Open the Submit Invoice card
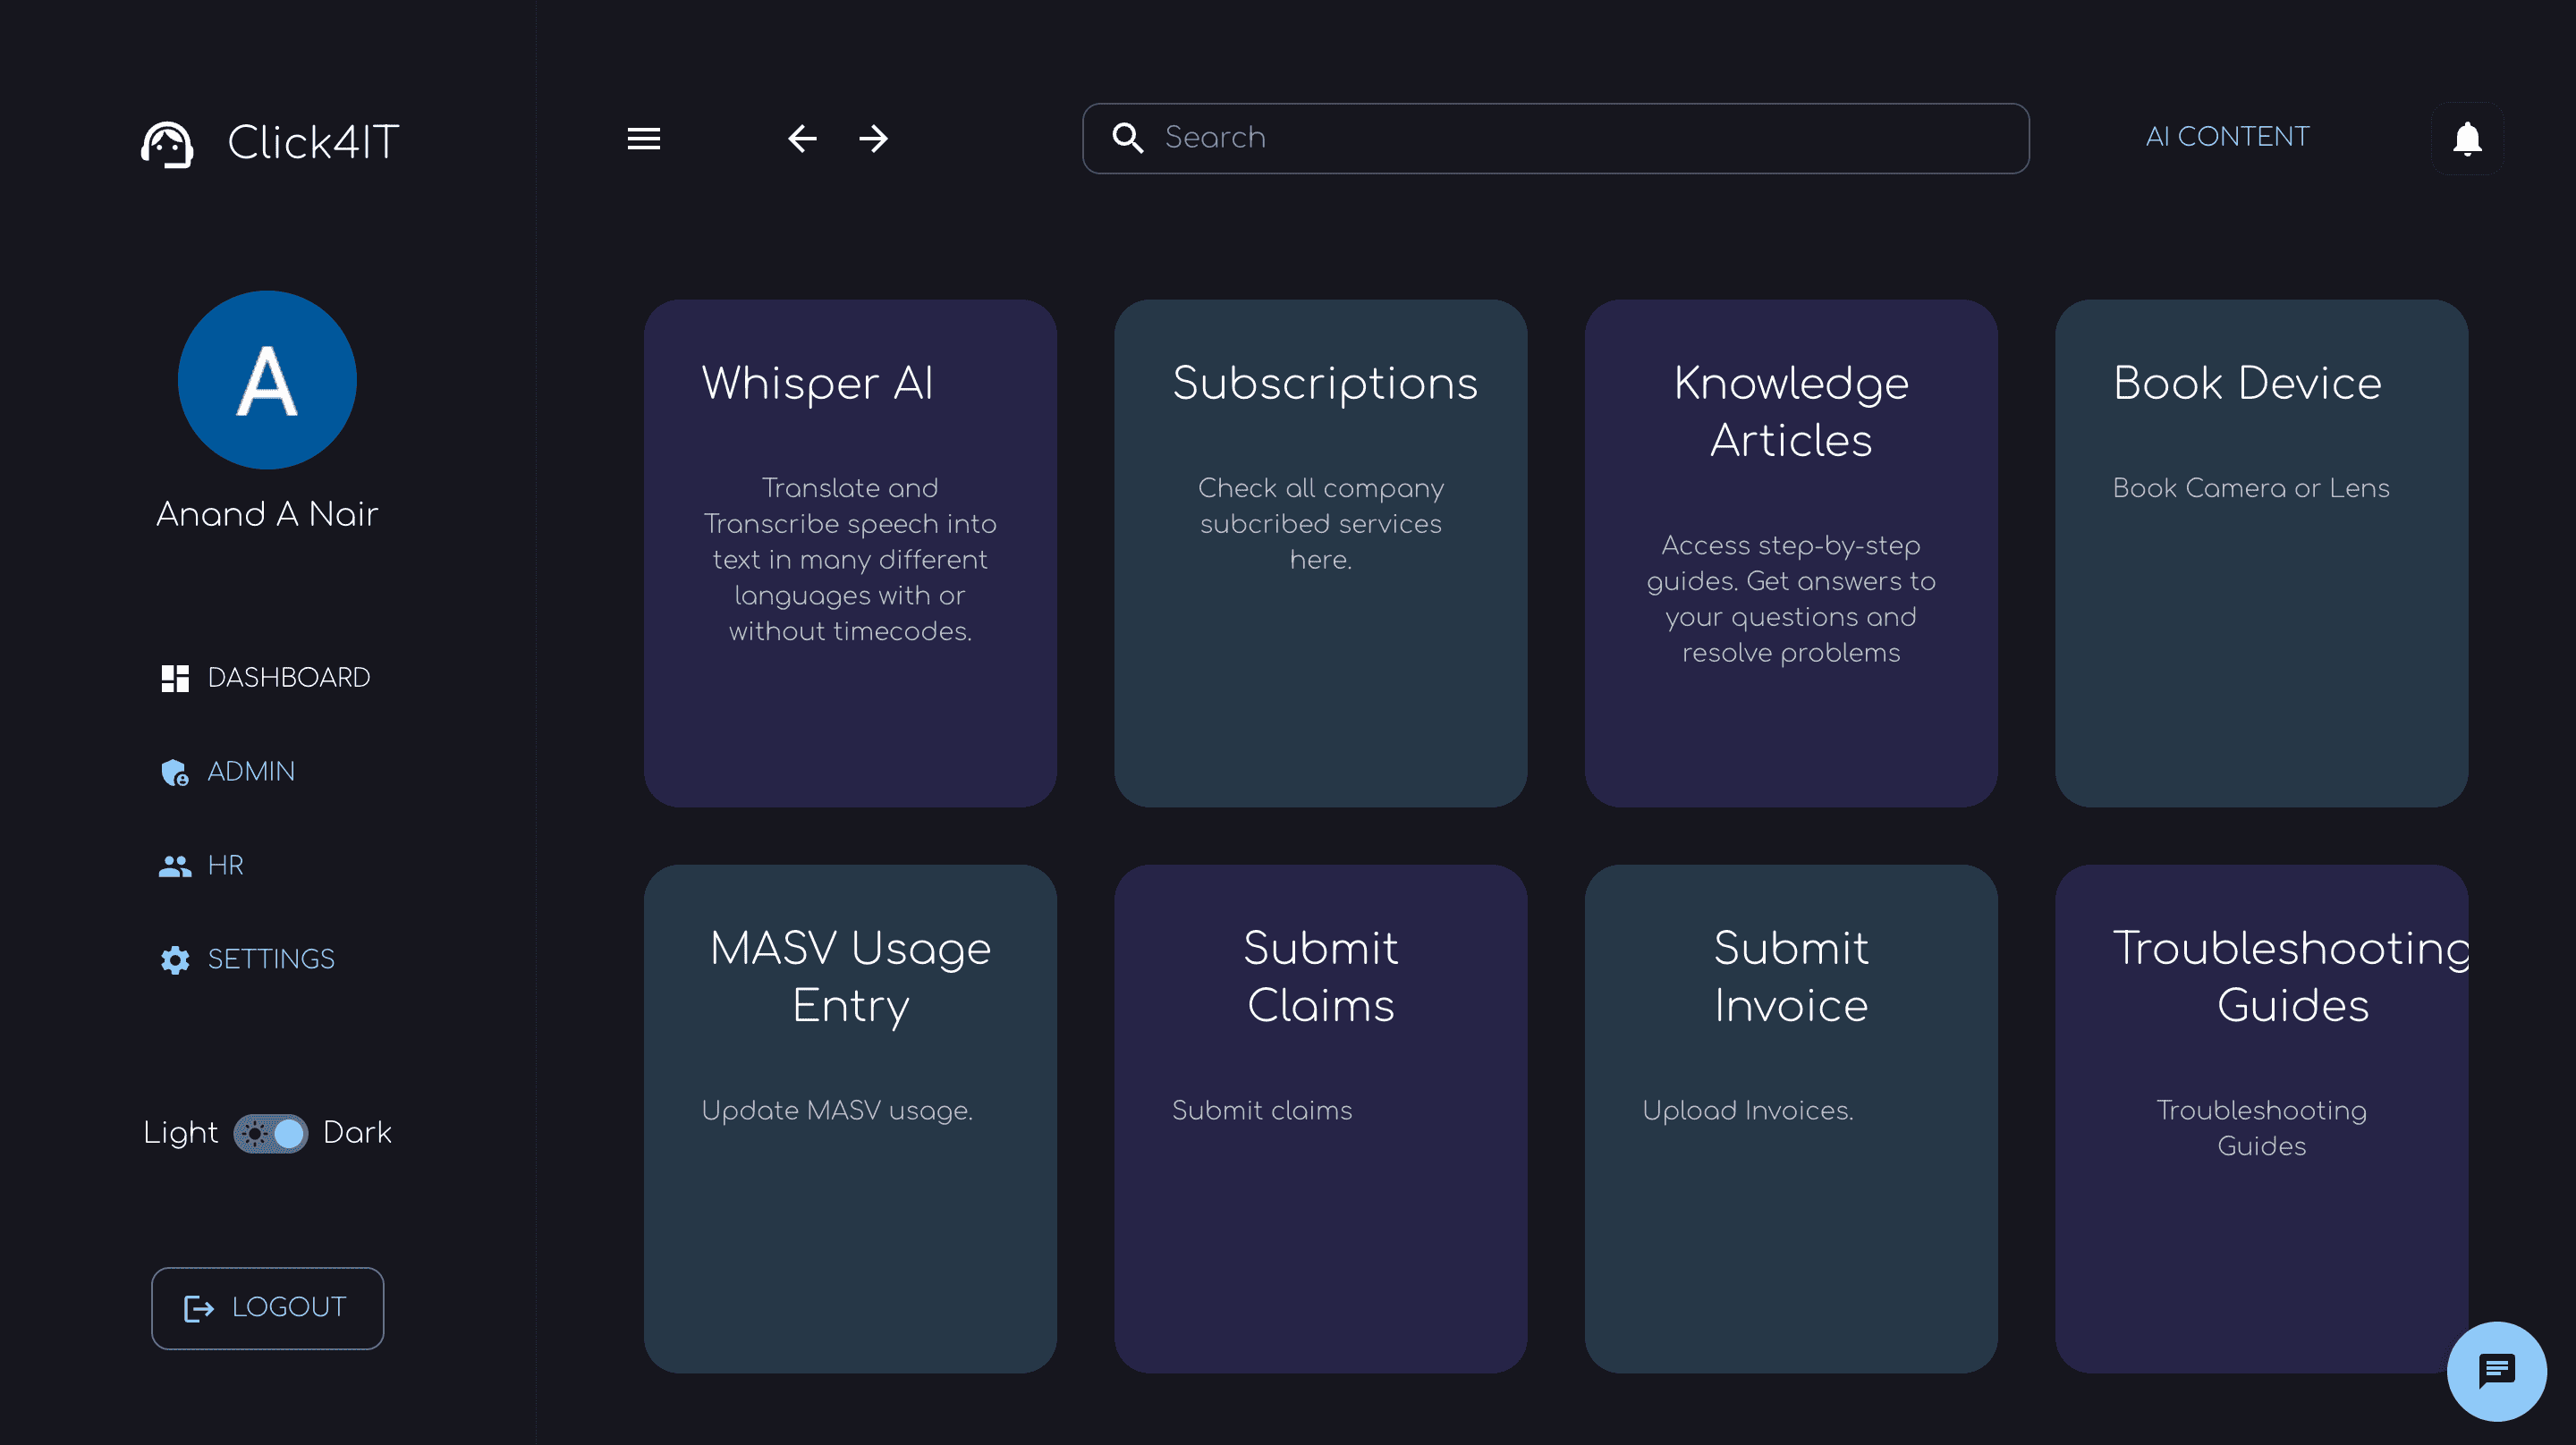 click(x=1790, y=1118)
